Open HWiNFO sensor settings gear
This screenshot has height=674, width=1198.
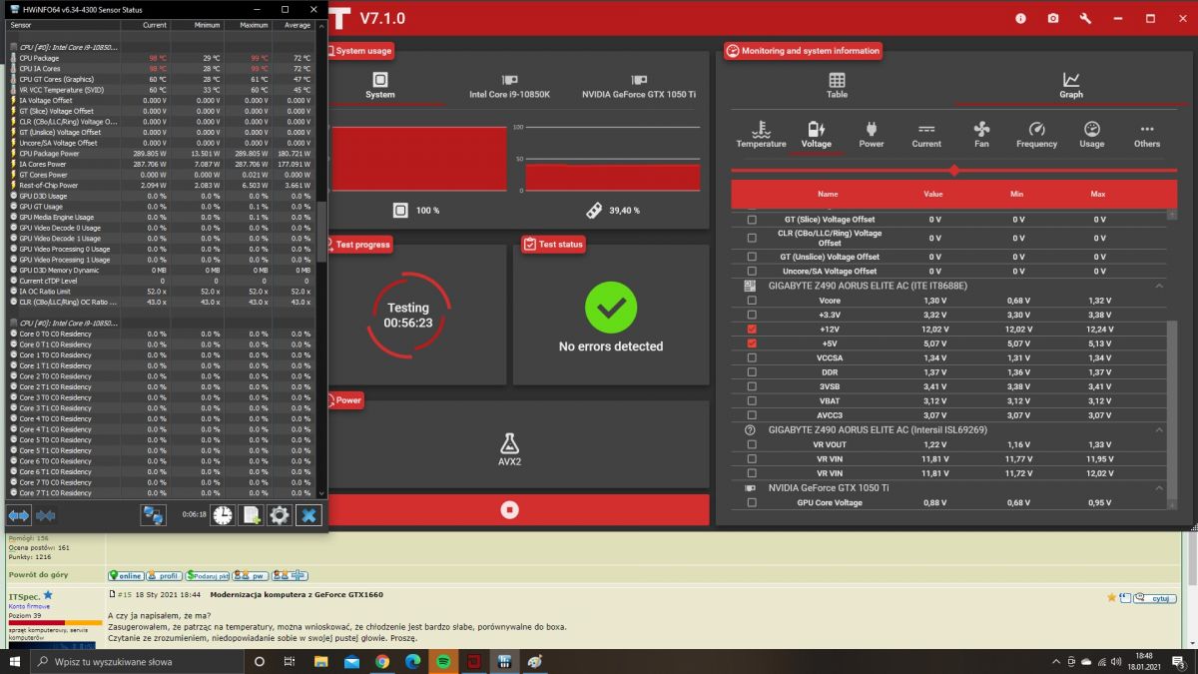(281, 515)
